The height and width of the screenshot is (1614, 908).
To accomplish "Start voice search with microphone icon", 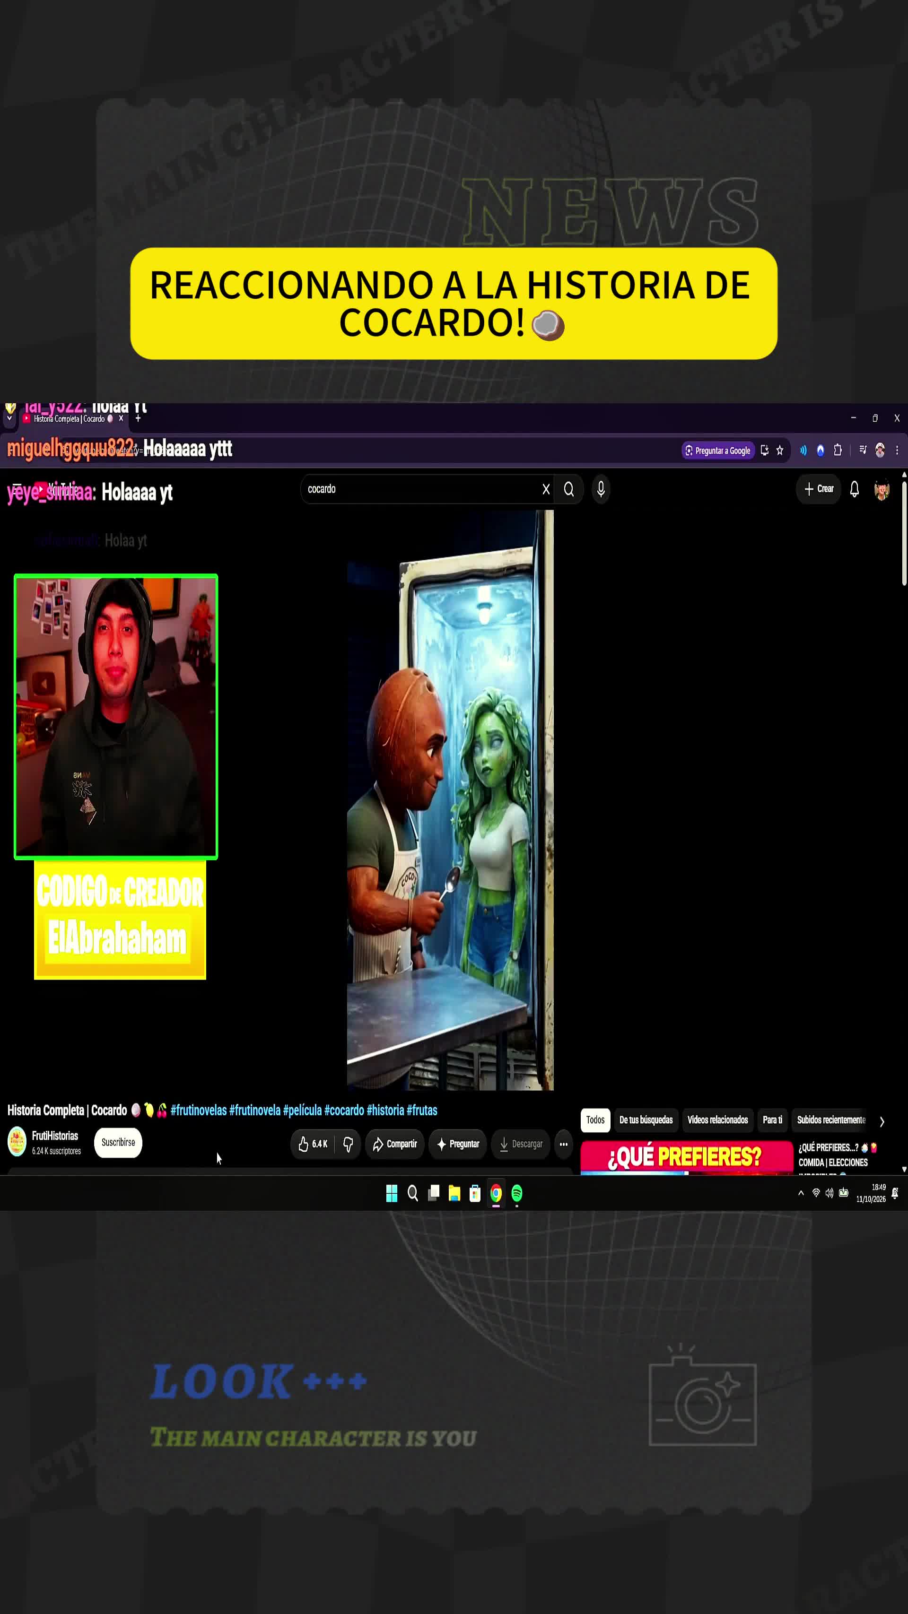I will (x=601, y=489).
